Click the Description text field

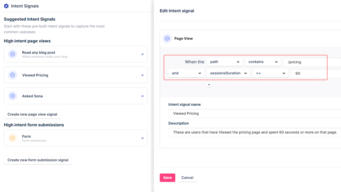pos(255,132)
